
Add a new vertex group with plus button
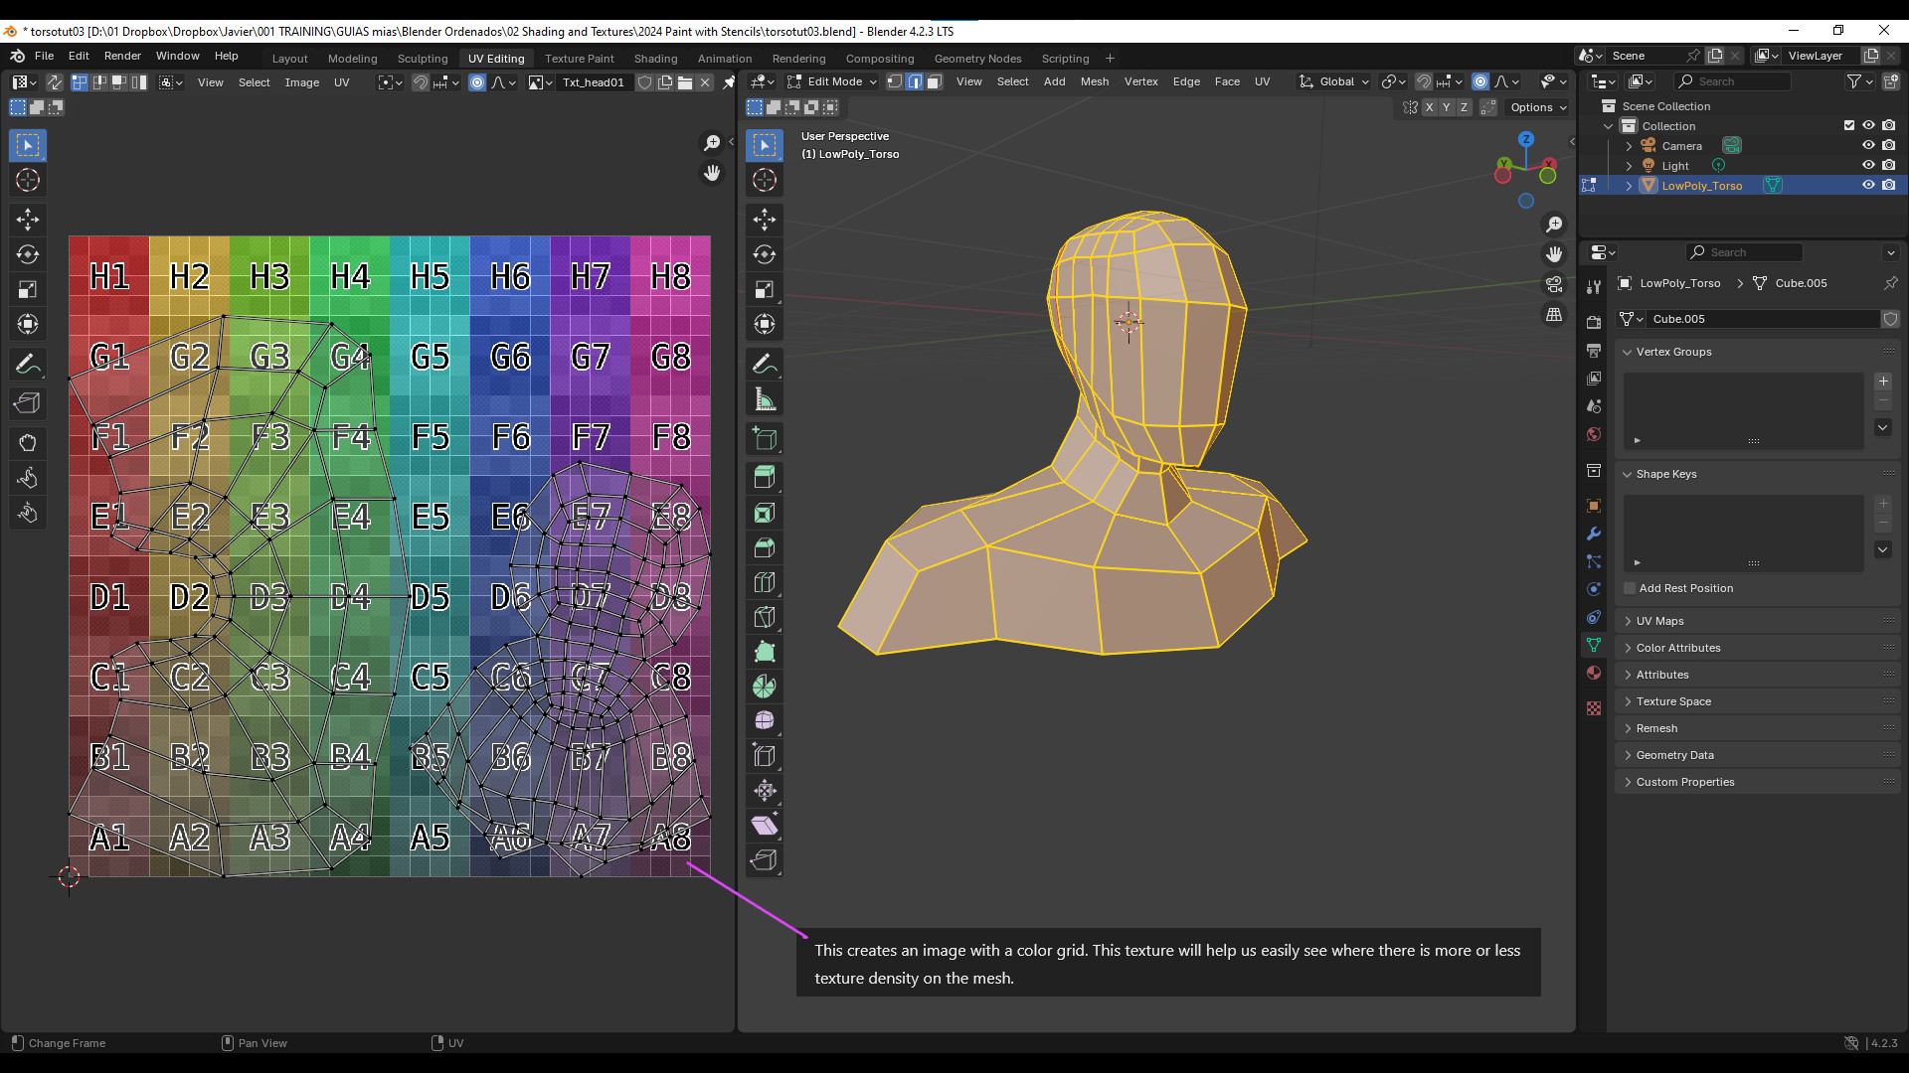click(x=1883, y=382)
